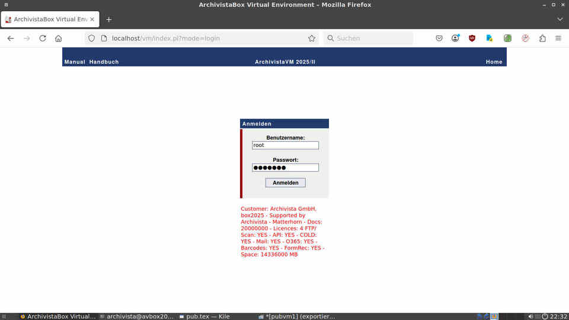This screenshot has width=569, height=320.
Task: Open the extensions puzzle menu
Action: [x=542, y=38]
